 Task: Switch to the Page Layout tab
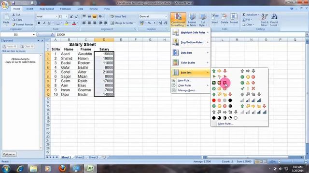(x=47, y=9)
